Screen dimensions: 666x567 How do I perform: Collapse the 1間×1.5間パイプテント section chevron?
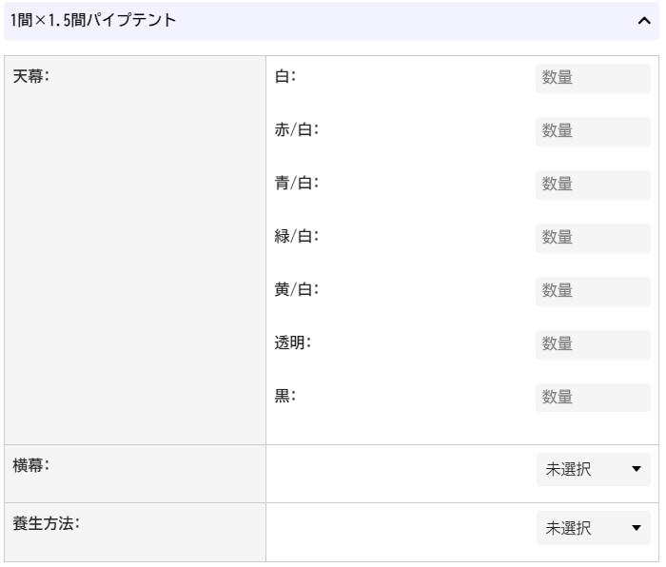(x=644, y=20)
